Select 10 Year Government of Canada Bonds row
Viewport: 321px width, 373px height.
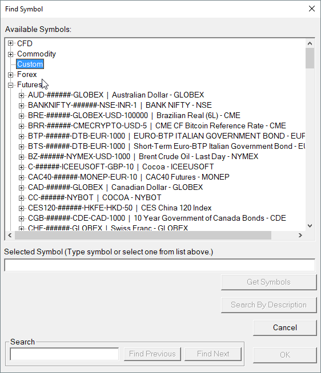(x=157, y=218)
